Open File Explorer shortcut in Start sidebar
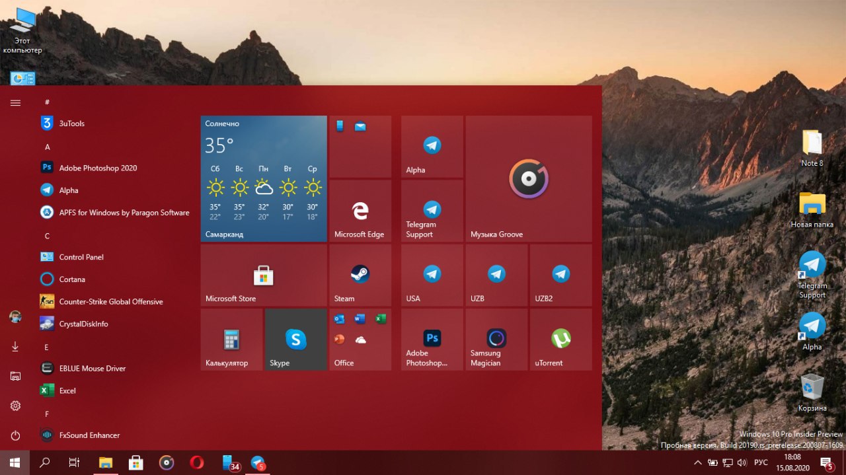This screenshot has height=475, width=846. click(15, 377)
